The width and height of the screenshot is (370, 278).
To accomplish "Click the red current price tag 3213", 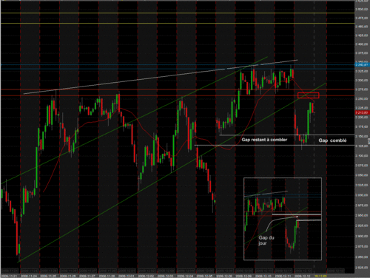I will coord(362,112).
